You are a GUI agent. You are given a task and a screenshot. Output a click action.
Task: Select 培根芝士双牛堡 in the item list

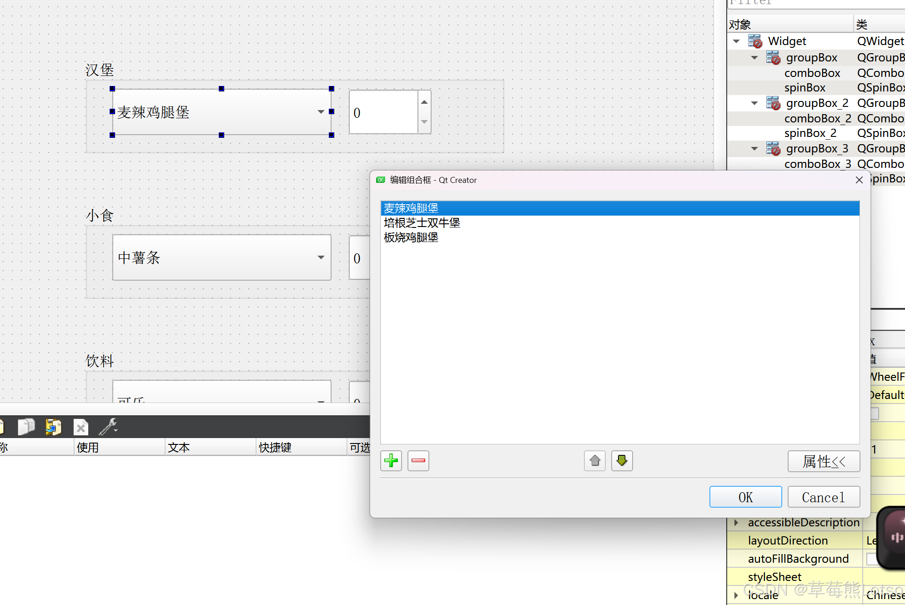(x=422, y=223)
